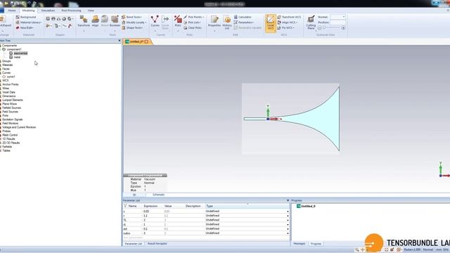Image resolution: width=450 pixels, height=253 pixels.
Task: Click the filter icon in Parameter List header
Action: pyautogui.click(x=125, y=206)
